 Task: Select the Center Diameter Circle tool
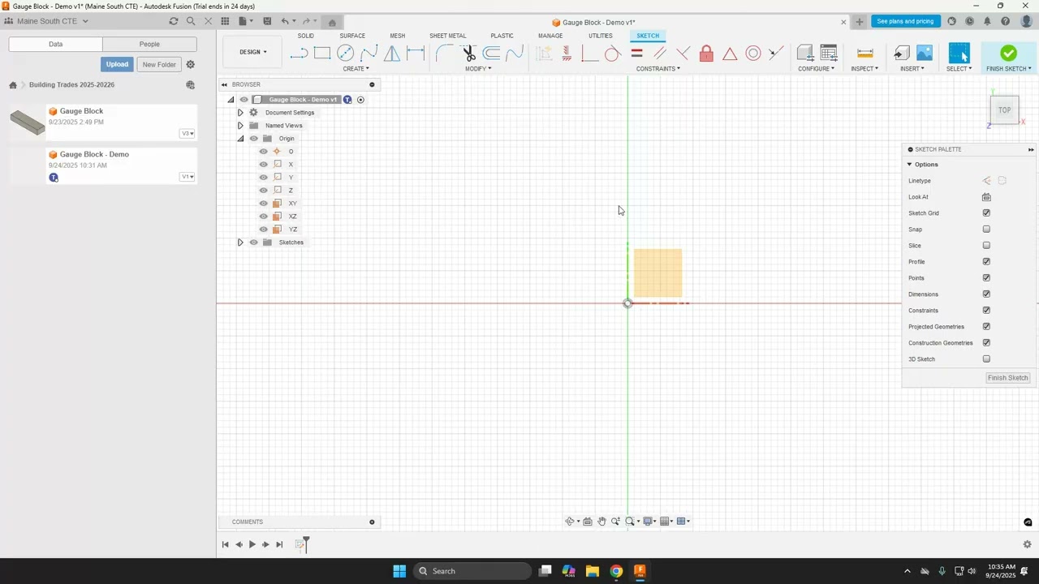point(346,54)
